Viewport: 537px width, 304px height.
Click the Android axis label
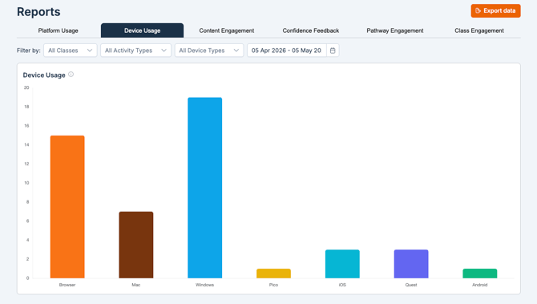(480, 285)
